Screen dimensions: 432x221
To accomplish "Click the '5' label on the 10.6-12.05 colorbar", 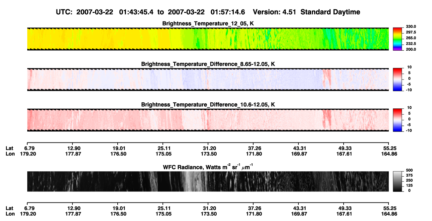I will coord(409,113).
